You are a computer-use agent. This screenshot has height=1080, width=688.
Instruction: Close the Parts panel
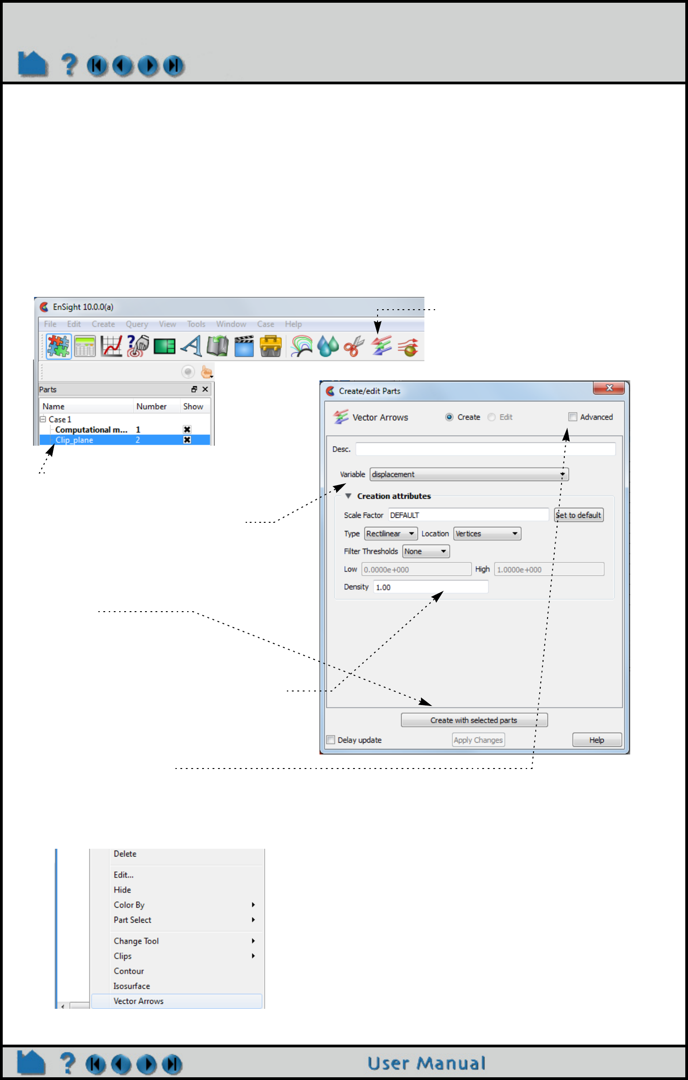click(x=205, y=389)
